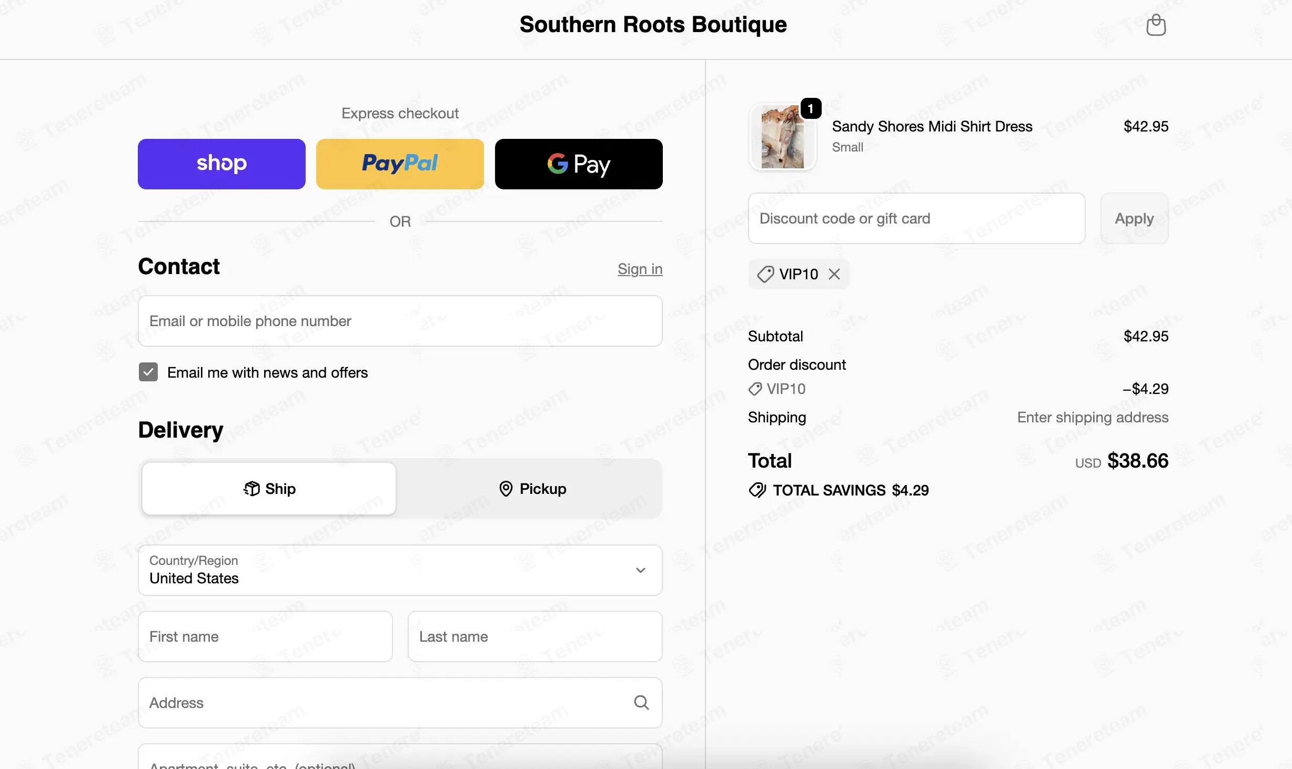Screen dimensions: 1292x769
Task: Pay with Google Pay express checkout
Action: click(x=579, y=164)
